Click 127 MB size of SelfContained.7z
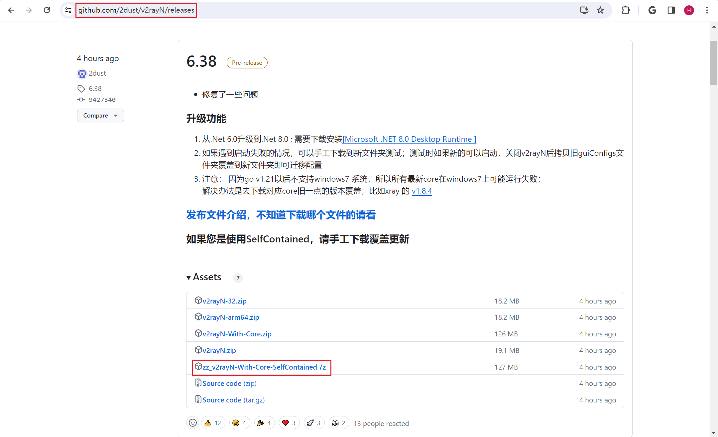This screenshot has height=437, width=718. (506, 367)
